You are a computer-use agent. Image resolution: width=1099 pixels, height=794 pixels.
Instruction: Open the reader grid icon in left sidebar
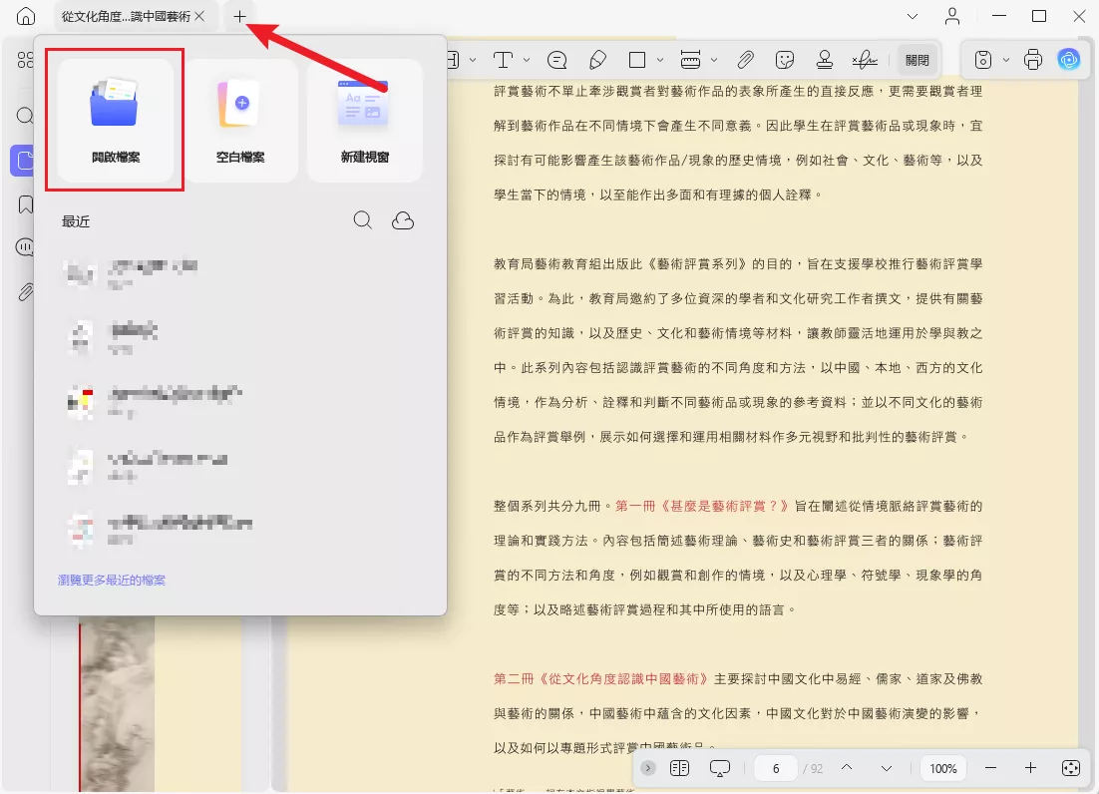coord(25,60)
